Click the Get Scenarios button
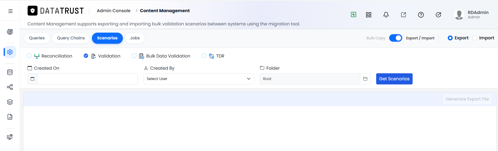 click(394, 79)
